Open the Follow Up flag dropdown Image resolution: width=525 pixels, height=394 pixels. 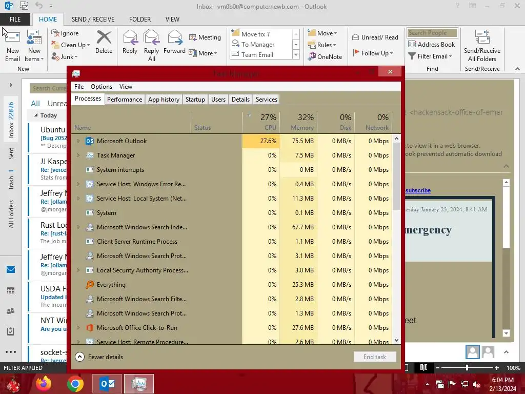pos(373,53)
